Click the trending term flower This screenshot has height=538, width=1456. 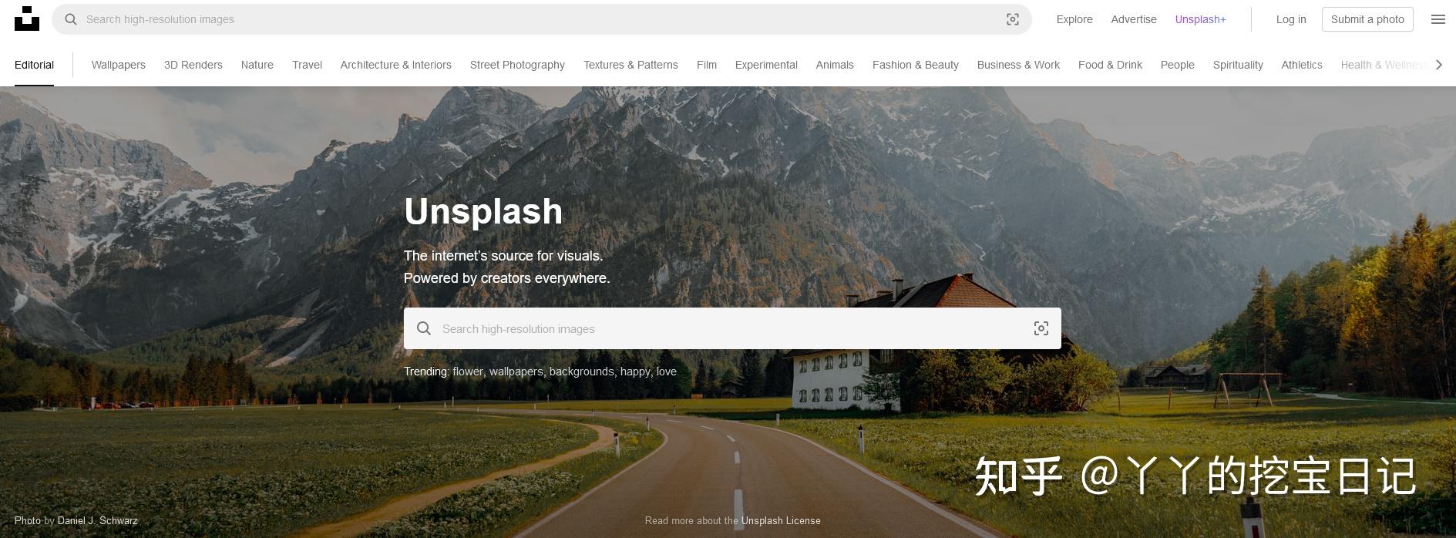[x=467, y=372]
